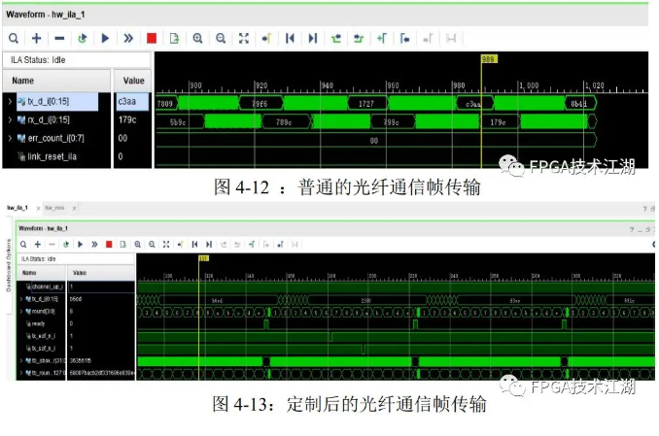
Task: Go to first time in top toolbar
Action: [x=289, y=38]
